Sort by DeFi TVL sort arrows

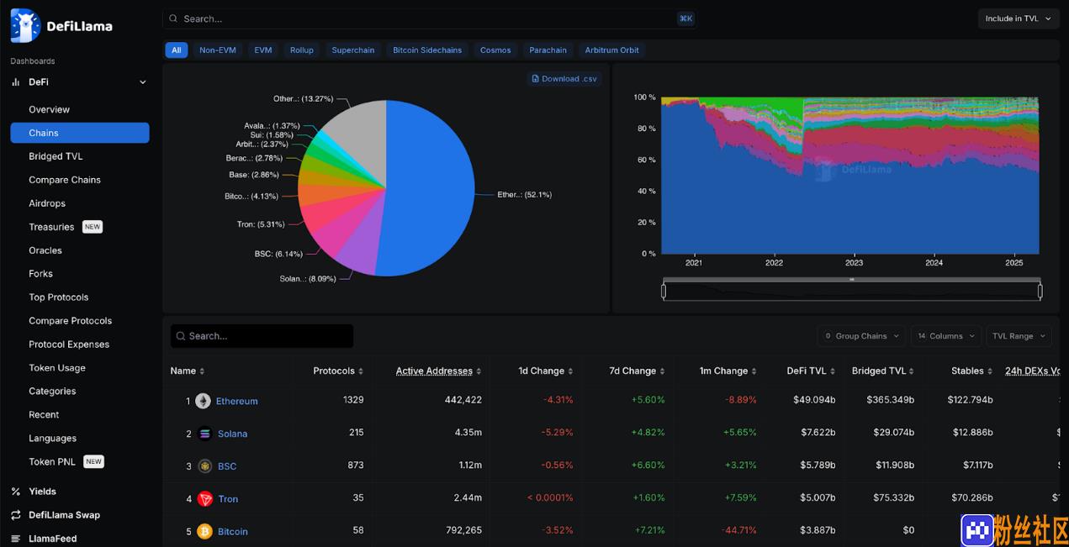(833, 371)
